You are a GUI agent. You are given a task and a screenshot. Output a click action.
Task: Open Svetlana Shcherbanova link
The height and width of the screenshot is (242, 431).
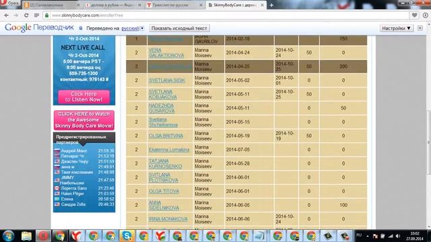click(x=163, y=122)
